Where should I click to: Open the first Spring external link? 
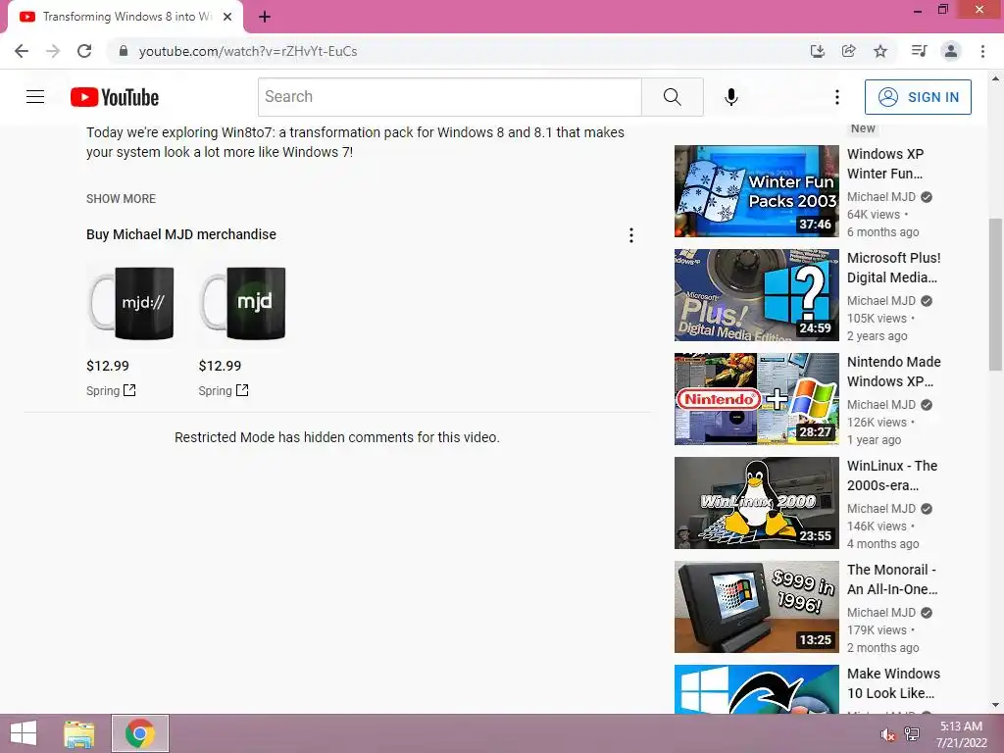[x=112, y=390]
